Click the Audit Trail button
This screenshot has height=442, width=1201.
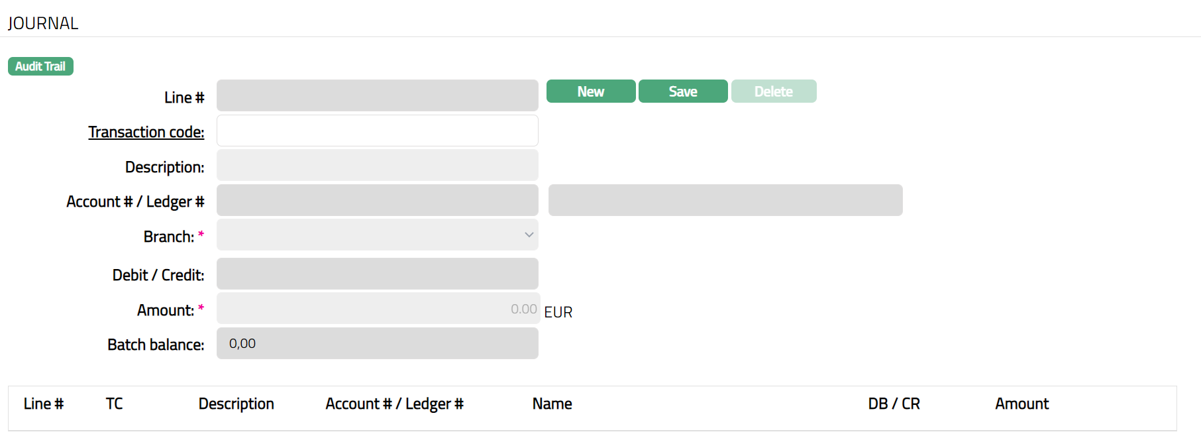(40, 66)
